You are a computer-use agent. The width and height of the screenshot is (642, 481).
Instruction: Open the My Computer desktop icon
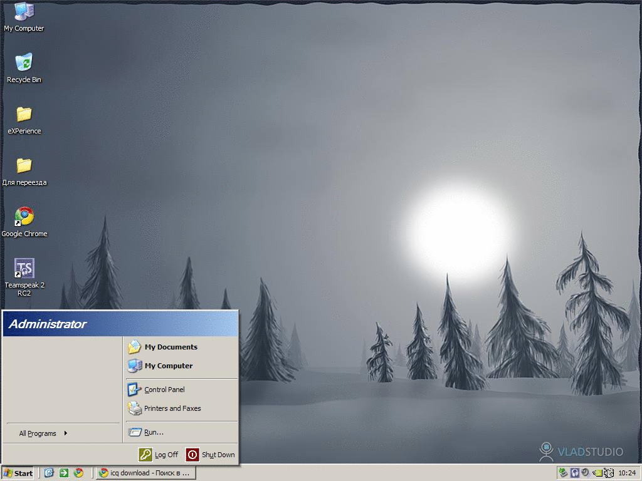click(24, 17)
